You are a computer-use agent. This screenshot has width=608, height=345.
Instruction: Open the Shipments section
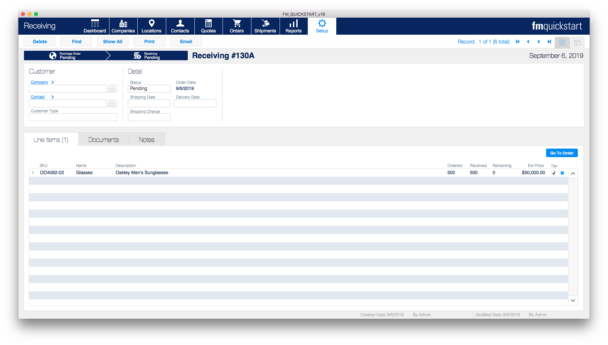pyautogui.click(x=265, y=26)
